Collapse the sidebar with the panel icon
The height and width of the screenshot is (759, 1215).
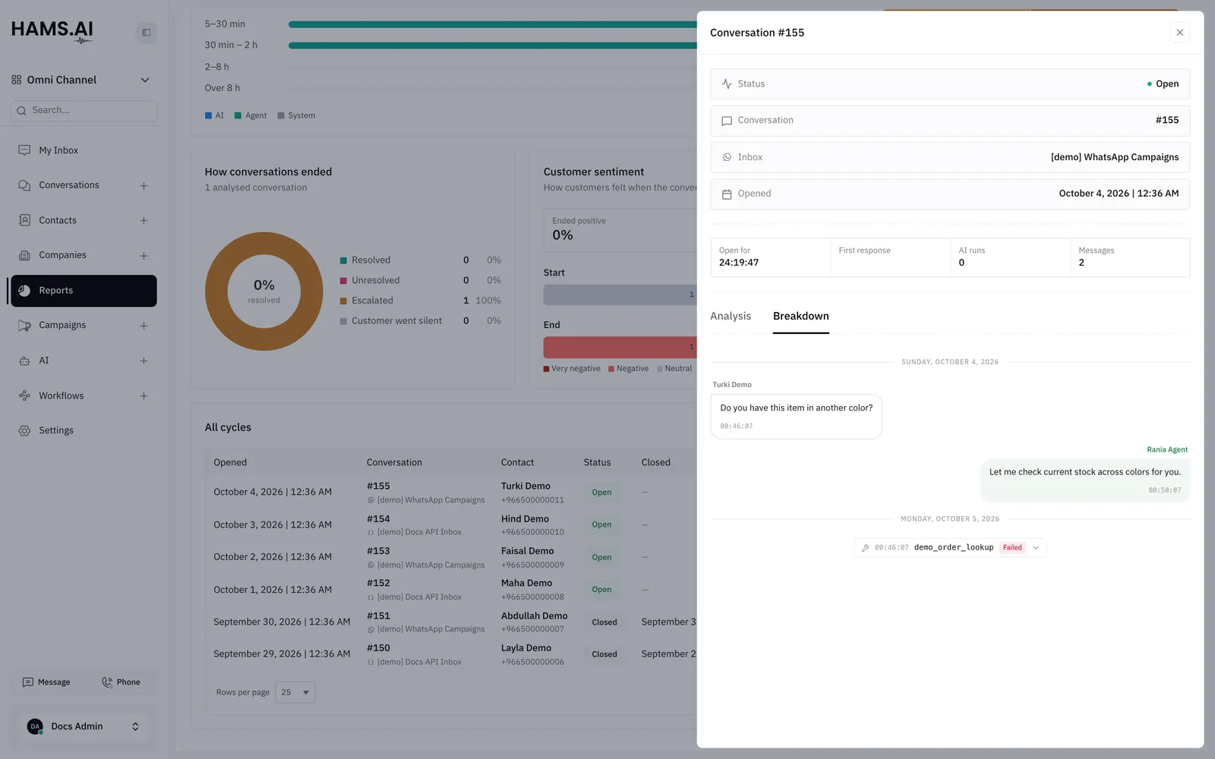(147, 33)
